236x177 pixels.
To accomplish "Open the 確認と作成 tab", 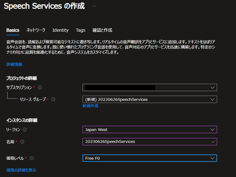I will click(x=102, y=30).
